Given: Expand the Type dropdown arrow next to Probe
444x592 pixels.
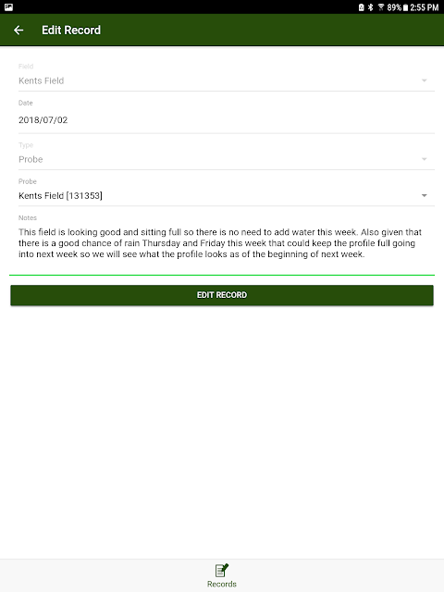Looking at the screenshot, I should pos(424,159).
